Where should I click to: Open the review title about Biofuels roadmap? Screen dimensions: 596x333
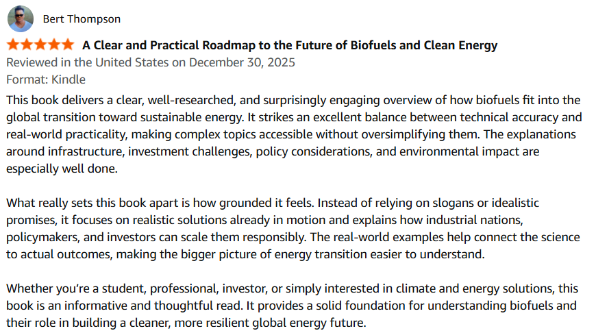point(290,46)
